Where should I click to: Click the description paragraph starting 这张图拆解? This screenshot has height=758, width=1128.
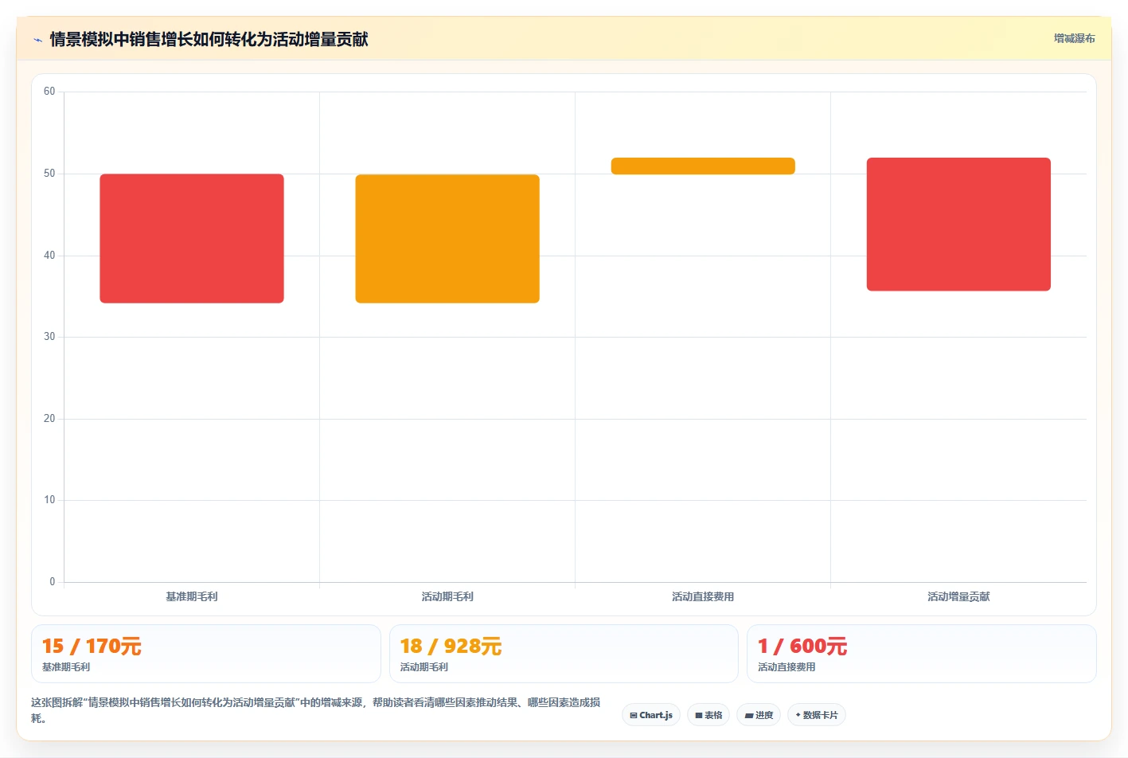tap(316, 710)
